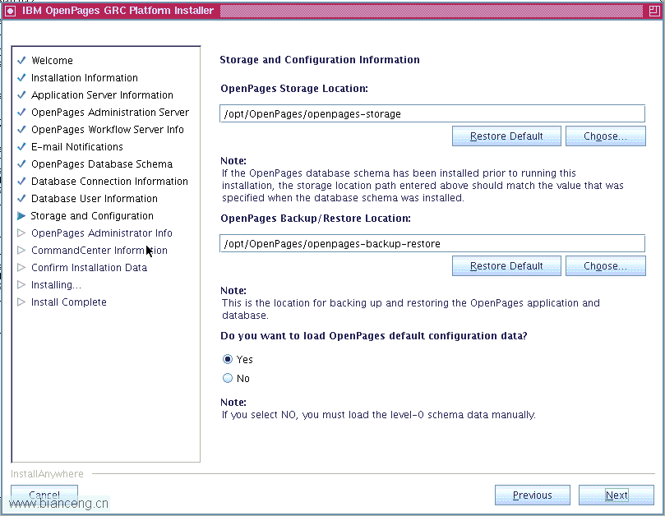
Task: Click the hollow arrow beside Install Complete
Action: pyautogui.click(x=21, y=302)
